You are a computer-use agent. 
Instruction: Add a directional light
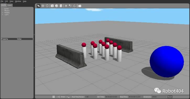point(74,6)
